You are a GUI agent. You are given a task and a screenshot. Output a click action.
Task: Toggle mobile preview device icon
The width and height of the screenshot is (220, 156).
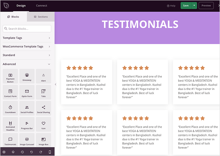click(50, 152)
